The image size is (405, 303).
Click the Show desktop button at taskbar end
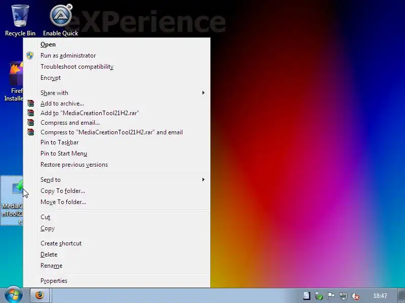click(x=401, y=295)
